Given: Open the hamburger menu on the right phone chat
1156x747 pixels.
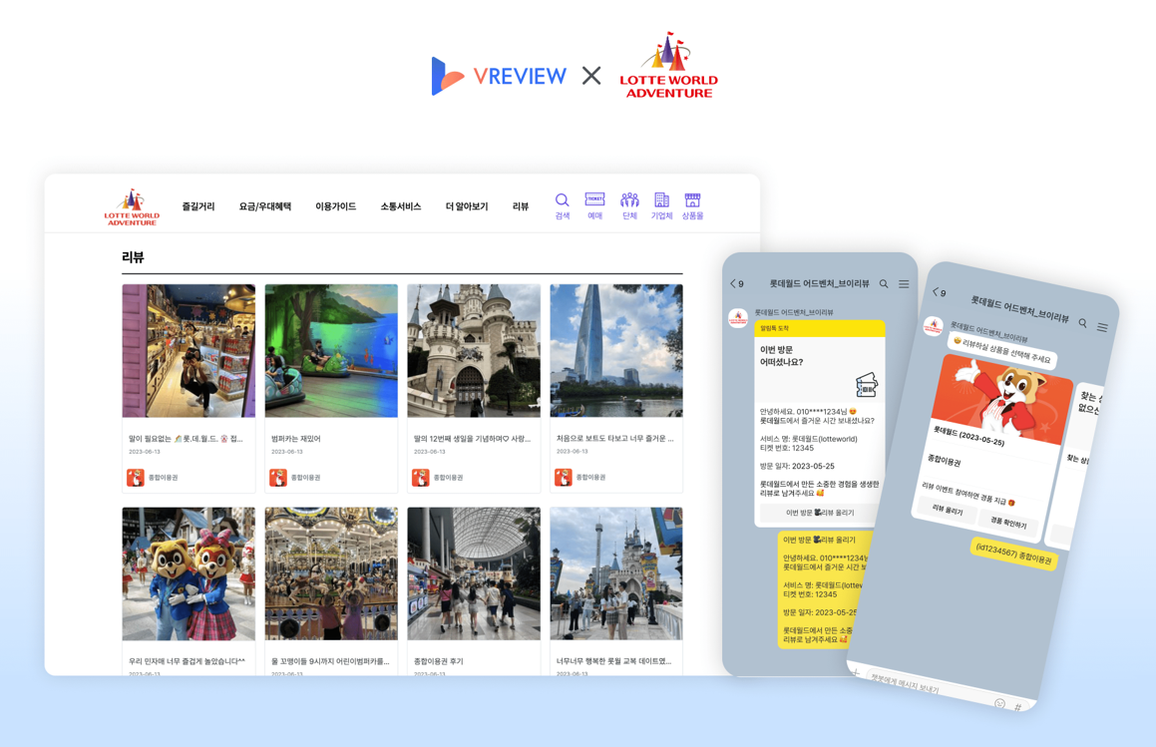Looking at the screenshot, I should [x=1102, y=327].
